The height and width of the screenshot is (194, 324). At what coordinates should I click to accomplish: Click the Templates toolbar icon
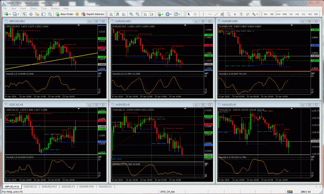pyautogui.click(x=176, y=14)
